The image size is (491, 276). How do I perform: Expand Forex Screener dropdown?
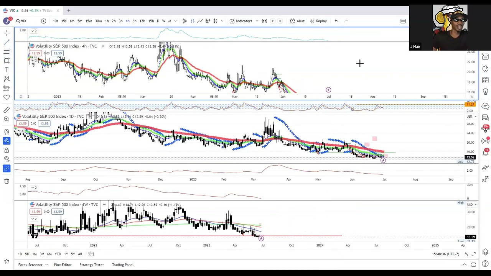[x=46, y=264]
